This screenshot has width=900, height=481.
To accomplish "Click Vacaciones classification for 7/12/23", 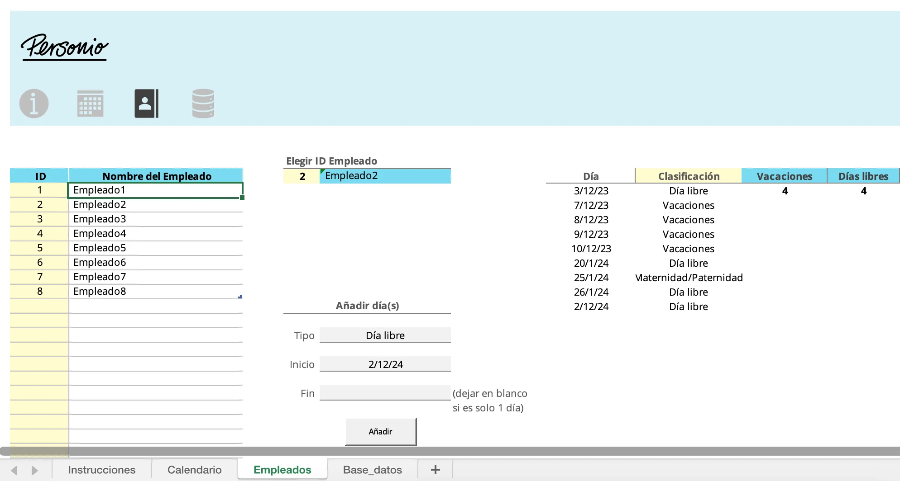I will 689,205.
